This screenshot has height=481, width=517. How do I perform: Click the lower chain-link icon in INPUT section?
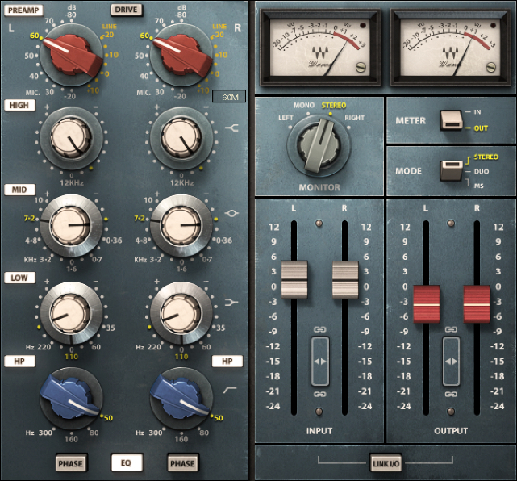[320, 394]
